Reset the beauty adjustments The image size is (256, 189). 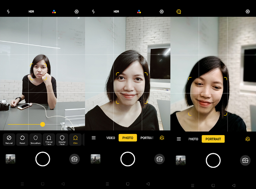22,139
